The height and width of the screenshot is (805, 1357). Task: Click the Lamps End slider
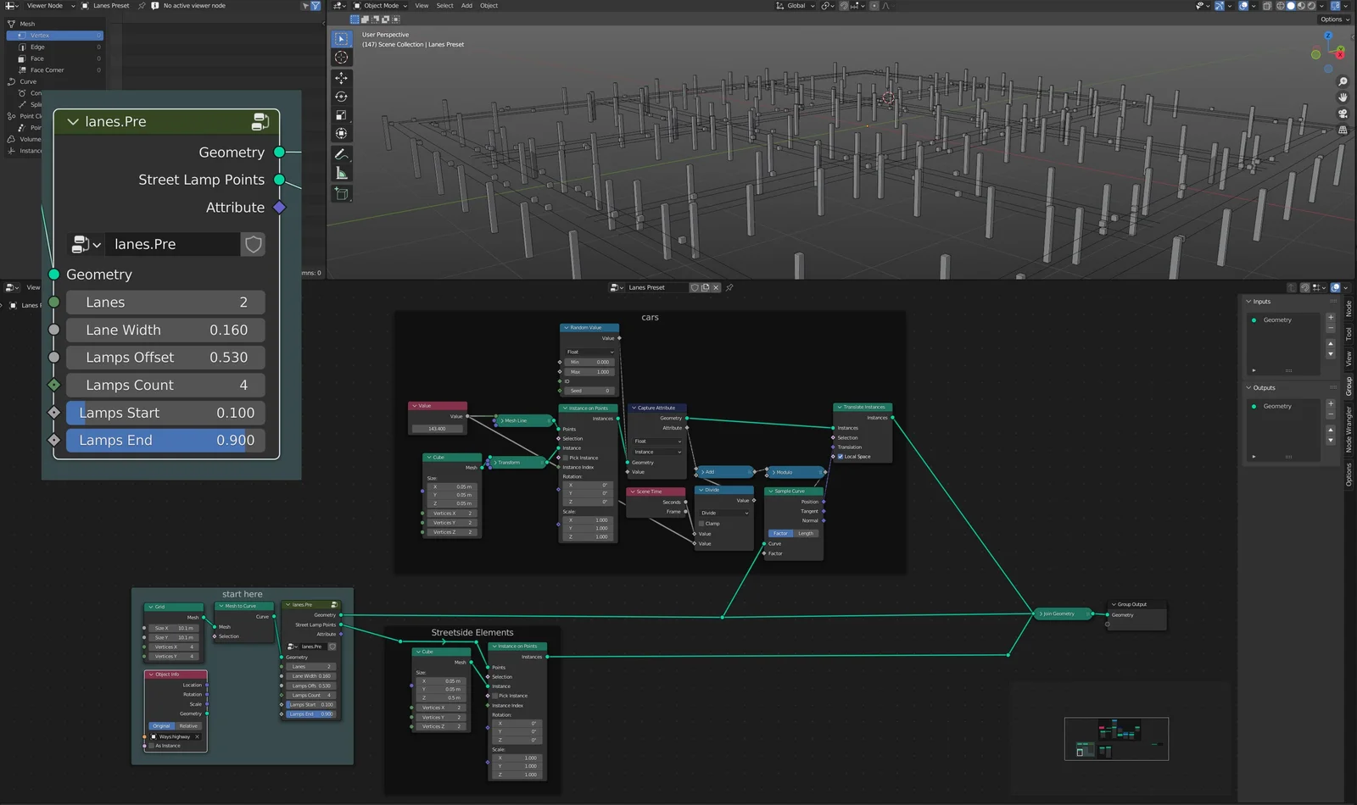pos(165,441)
